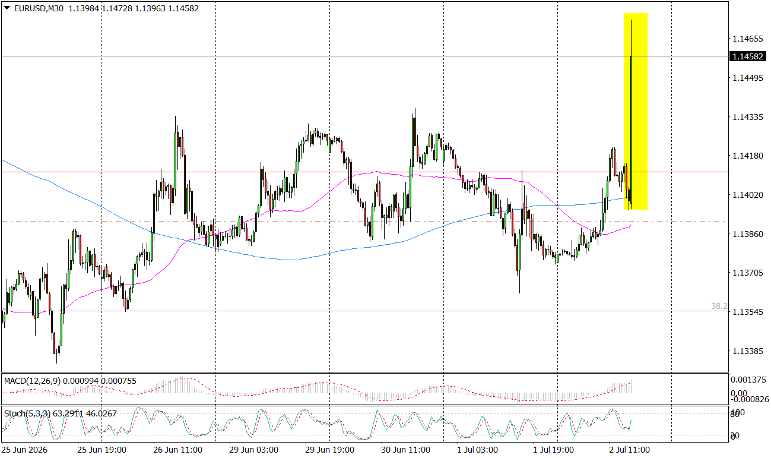Screen dimensions: 771x458
Task: Click the highlighted current price label 1.14582
Action: pos(748,56)
